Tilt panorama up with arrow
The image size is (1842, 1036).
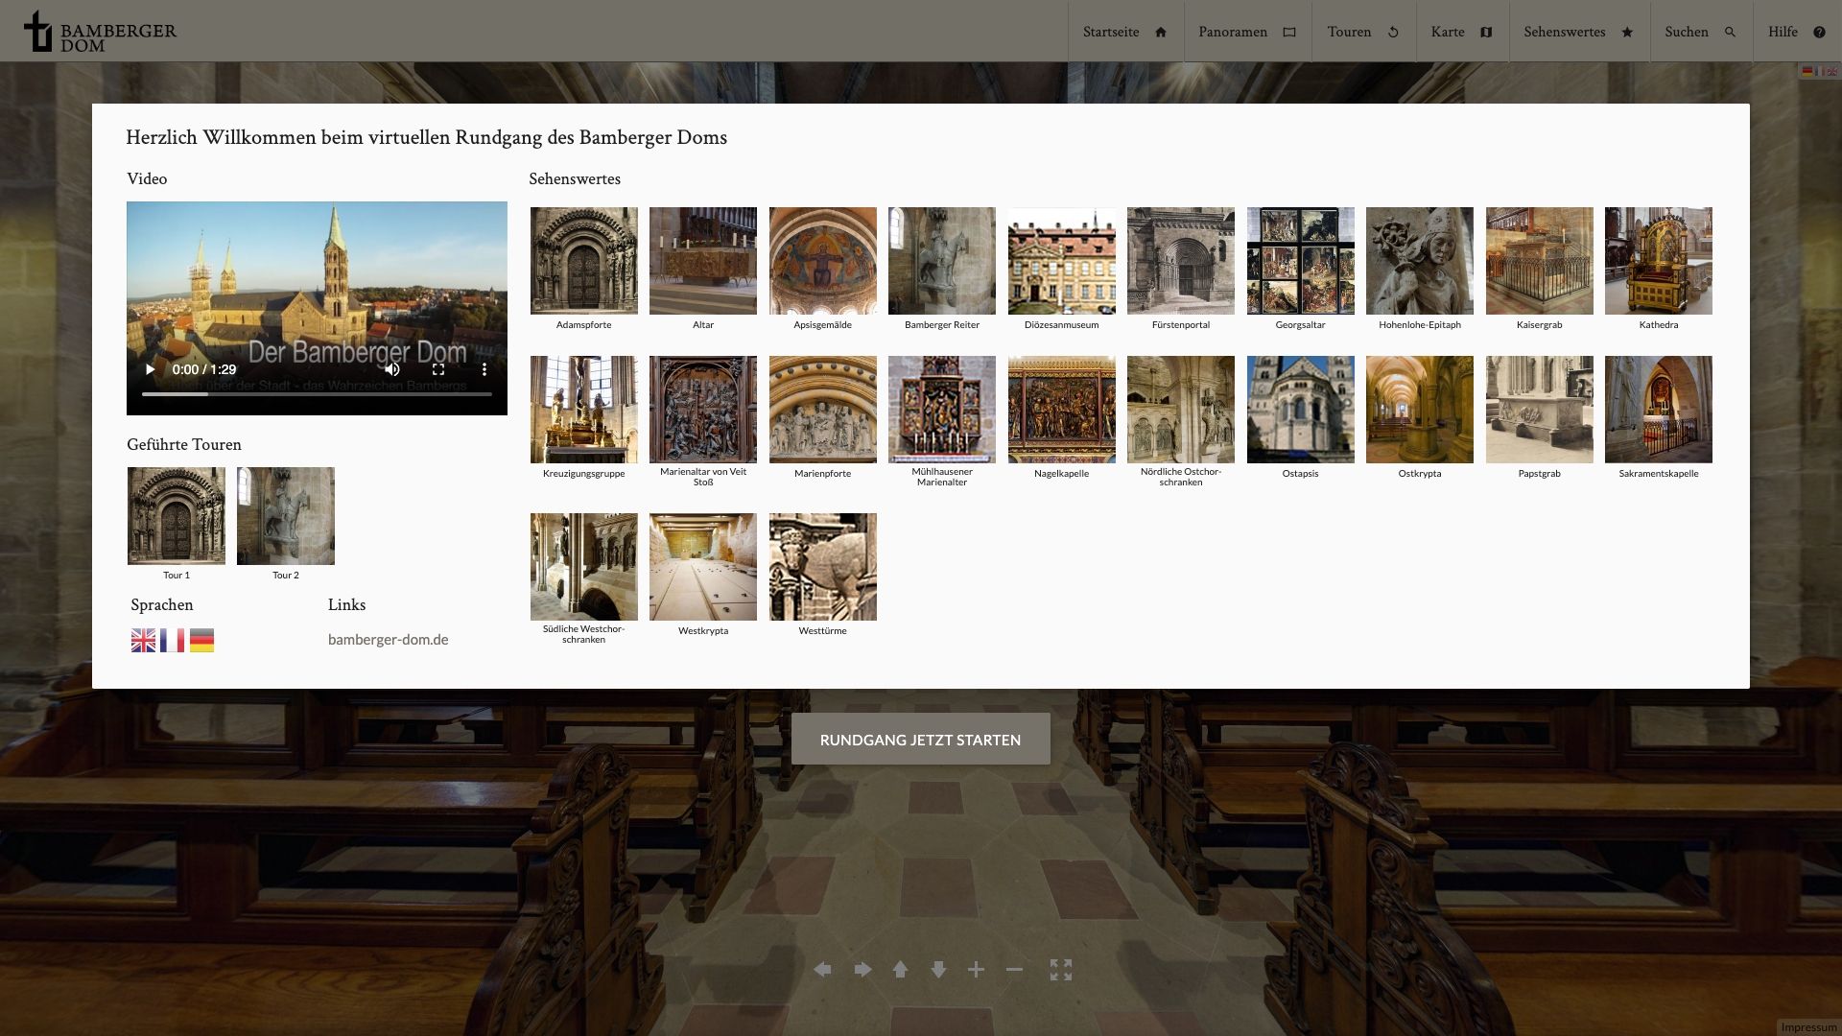900,970
